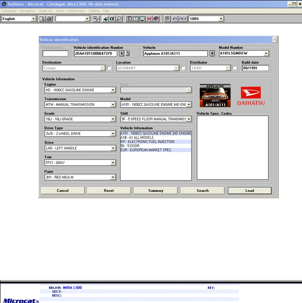Click the alpha search icon

pyautogui.click(x=112, y=19)
